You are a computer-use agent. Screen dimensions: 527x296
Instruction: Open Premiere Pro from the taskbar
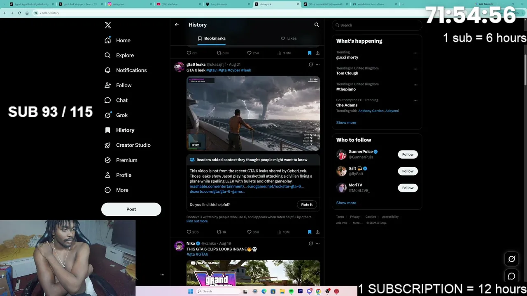coord(300,291)
